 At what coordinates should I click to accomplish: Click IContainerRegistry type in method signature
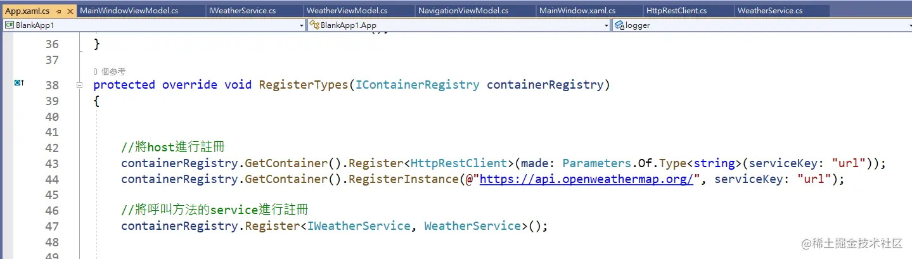coord(417,85)
